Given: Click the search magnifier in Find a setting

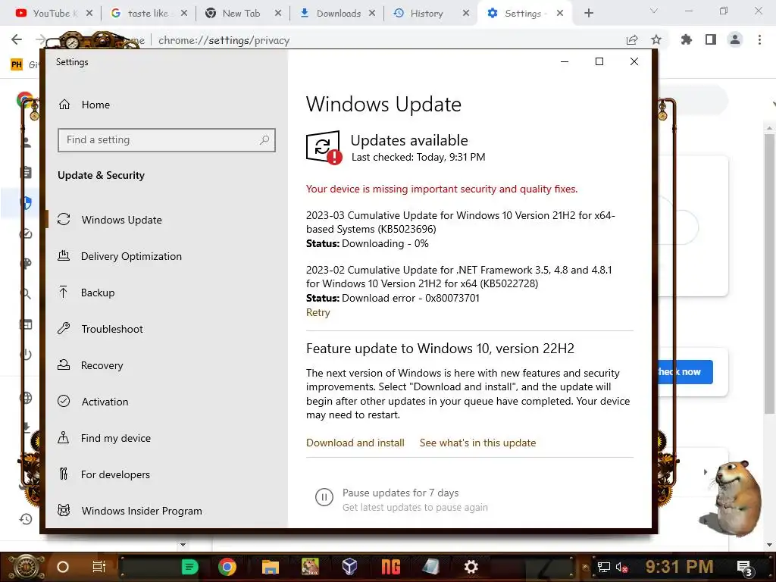Looking at the screenshot, I should pos(264,140).
